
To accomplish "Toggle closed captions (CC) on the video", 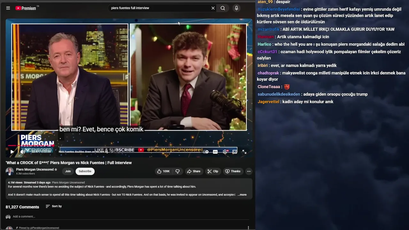I will click(215, 152).
